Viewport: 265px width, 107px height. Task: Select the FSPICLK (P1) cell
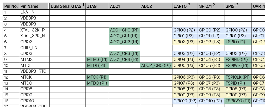[x=238, y=77]
